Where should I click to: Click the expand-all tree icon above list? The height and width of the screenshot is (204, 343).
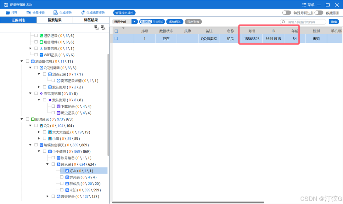103,27
